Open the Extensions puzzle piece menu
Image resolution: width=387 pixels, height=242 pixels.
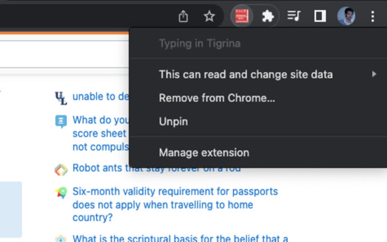[268, 16]
